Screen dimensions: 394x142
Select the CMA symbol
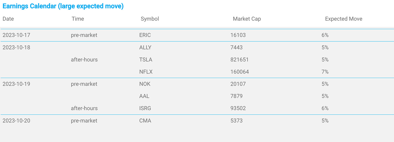click(145, 121)
